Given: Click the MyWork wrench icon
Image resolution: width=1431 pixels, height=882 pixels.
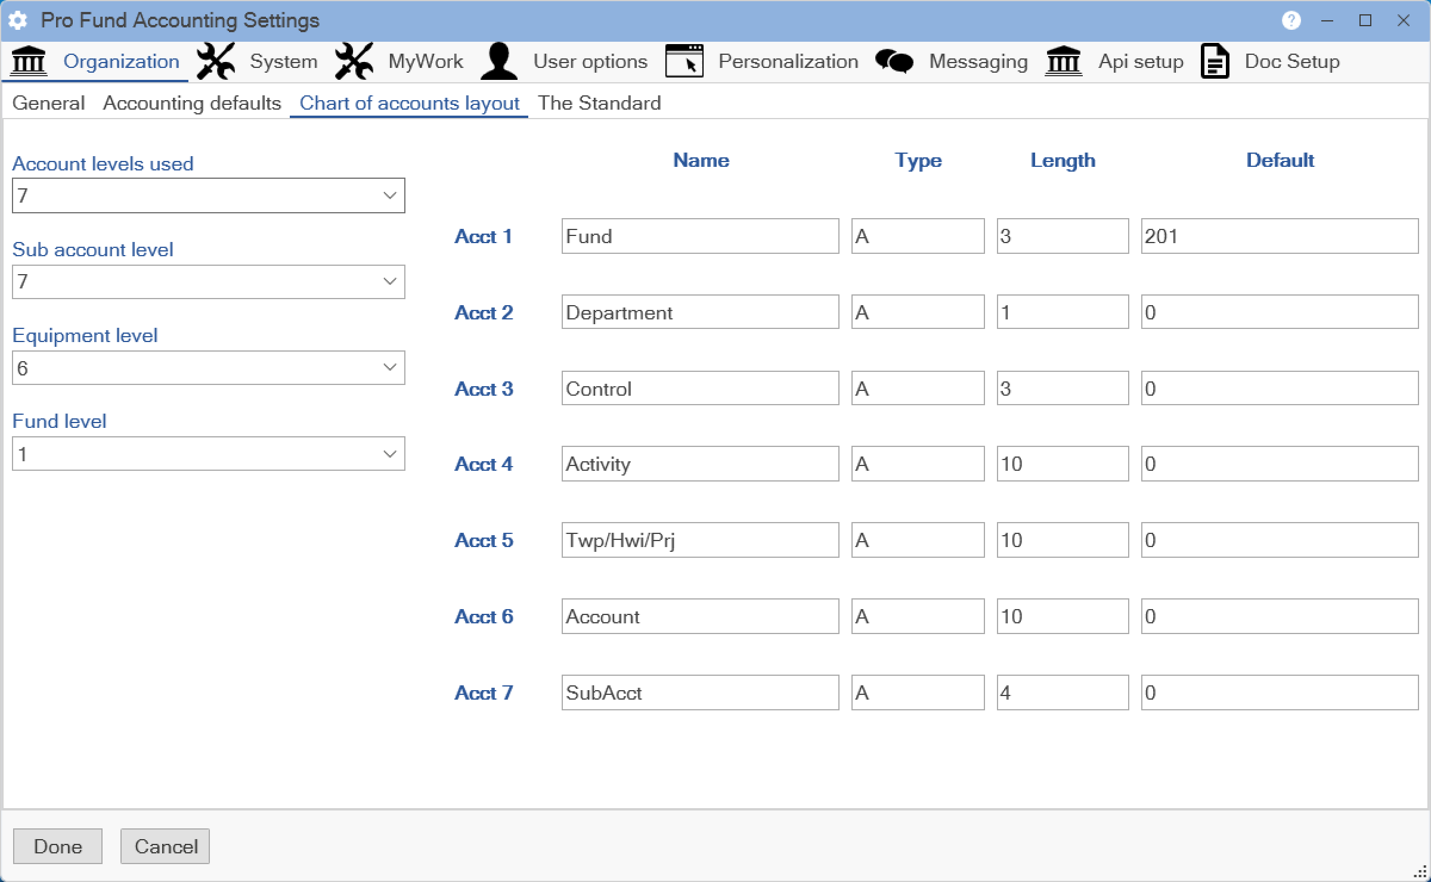Looking at the screenshot, I should 354,61.
